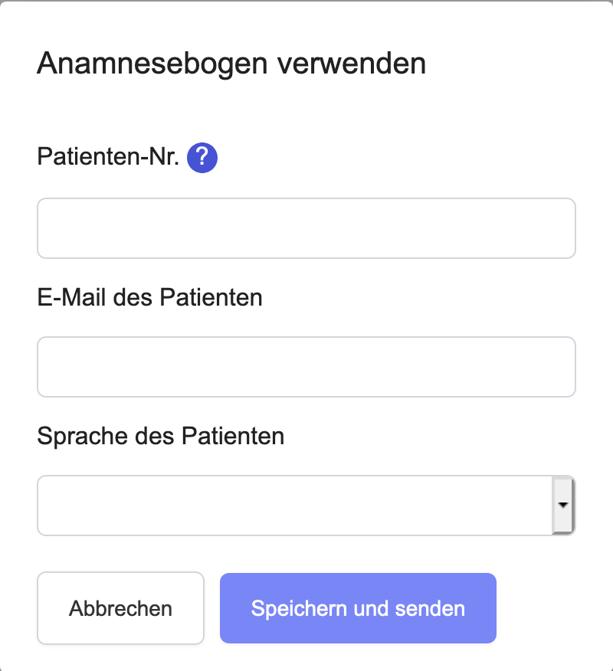Click the help icon beside Patienten-Nr.
The image size is (613, 671).
point(202,158)
